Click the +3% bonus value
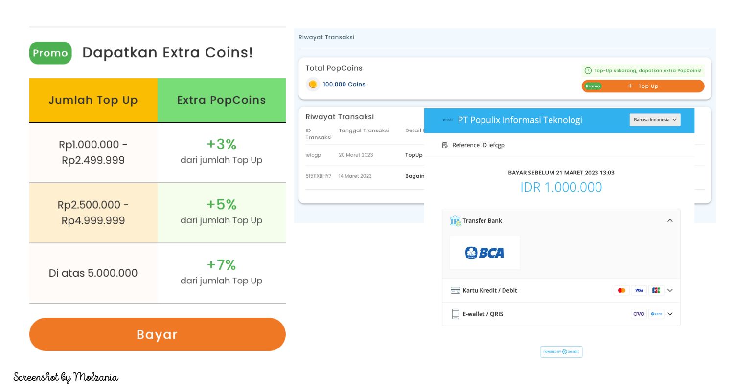The image size is (734, 391). click(222, 144)
